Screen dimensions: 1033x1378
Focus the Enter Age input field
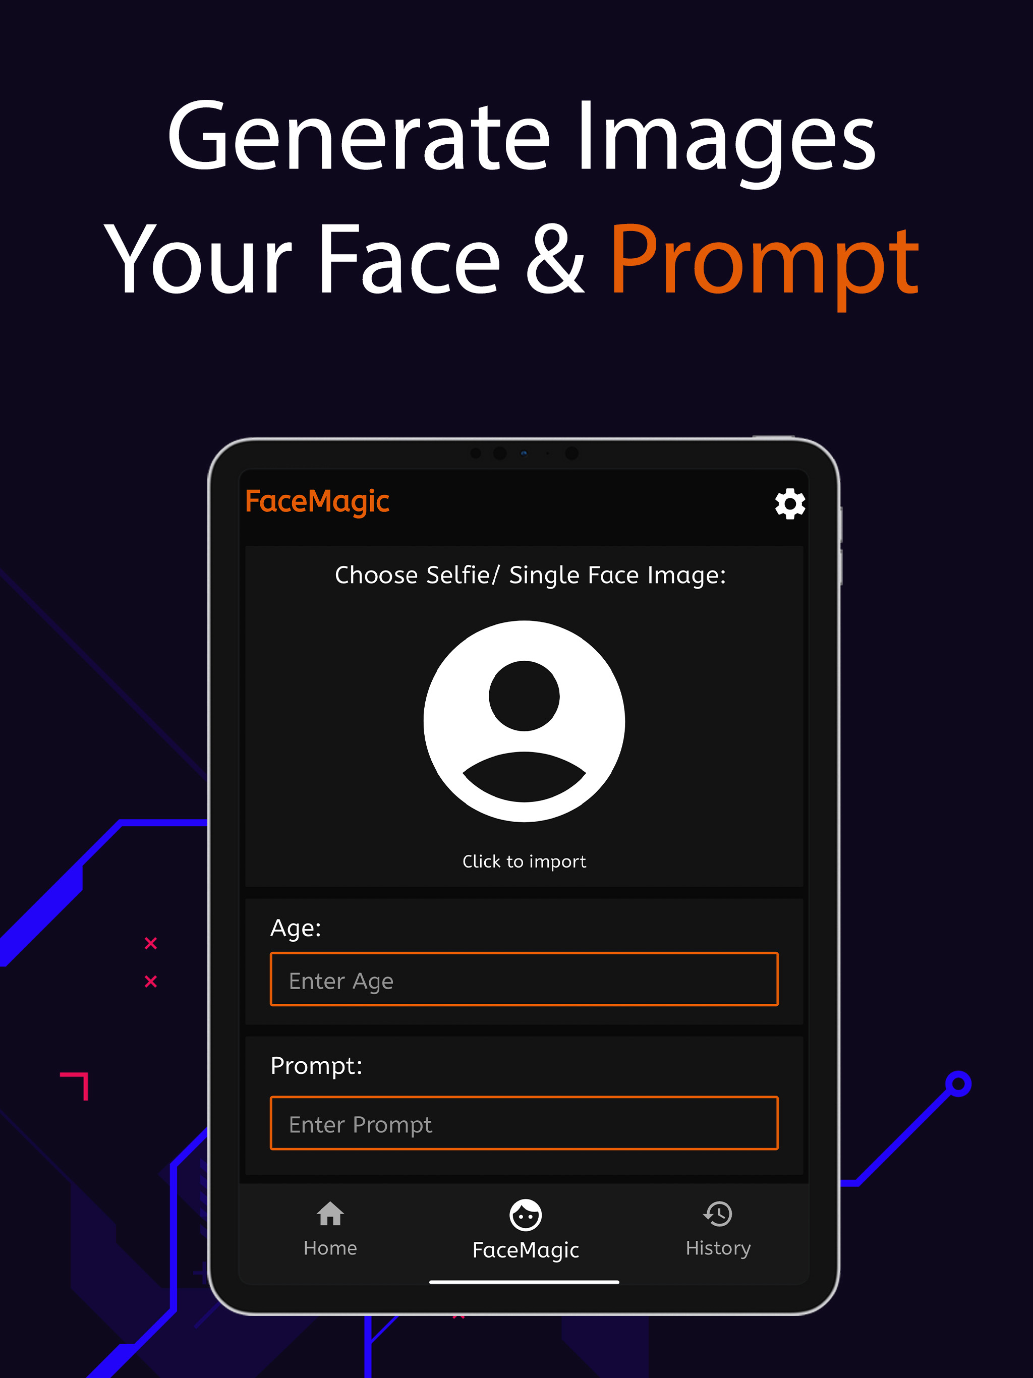pyautogui.click(x=524, y=979)
